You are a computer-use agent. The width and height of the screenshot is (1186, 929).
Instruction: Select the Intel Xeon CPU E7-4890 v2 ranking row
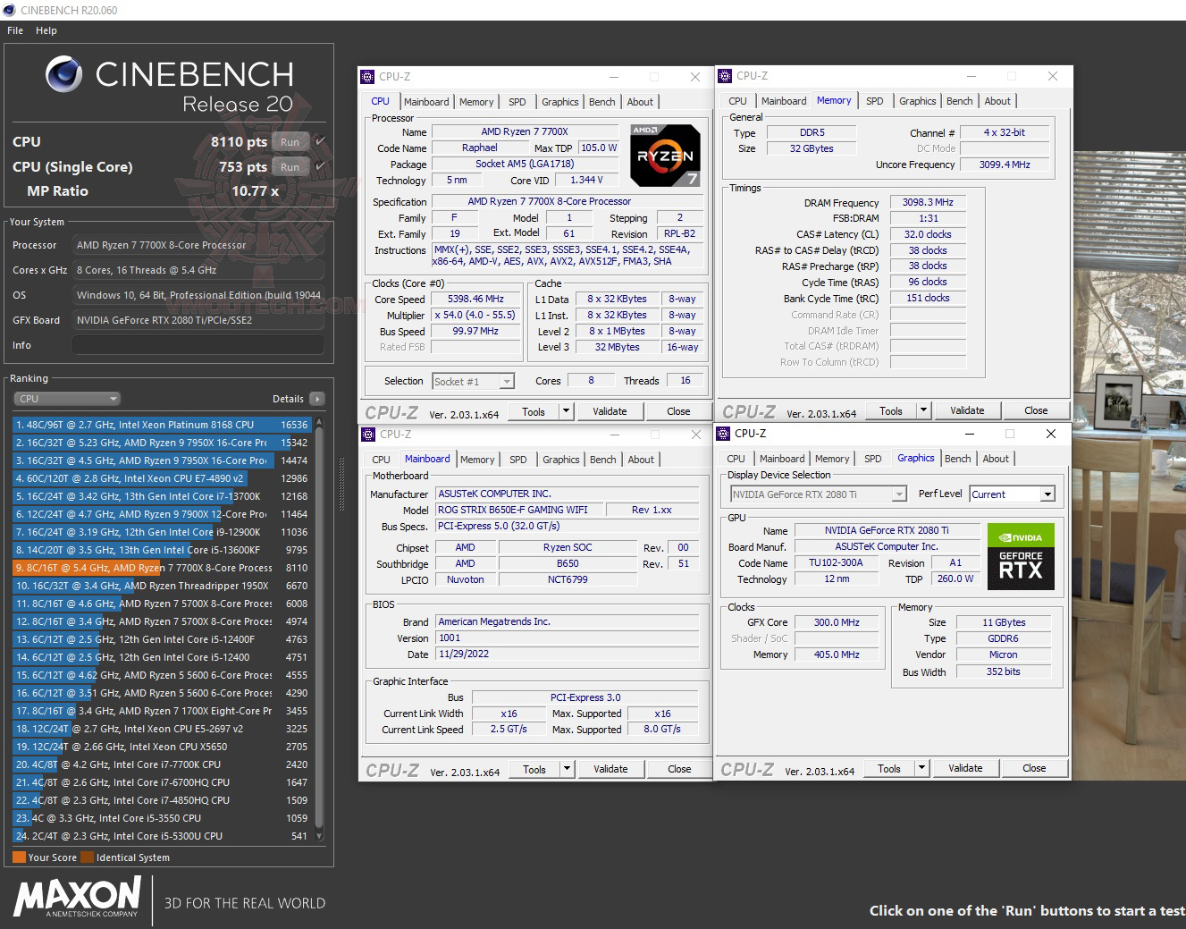161,478
